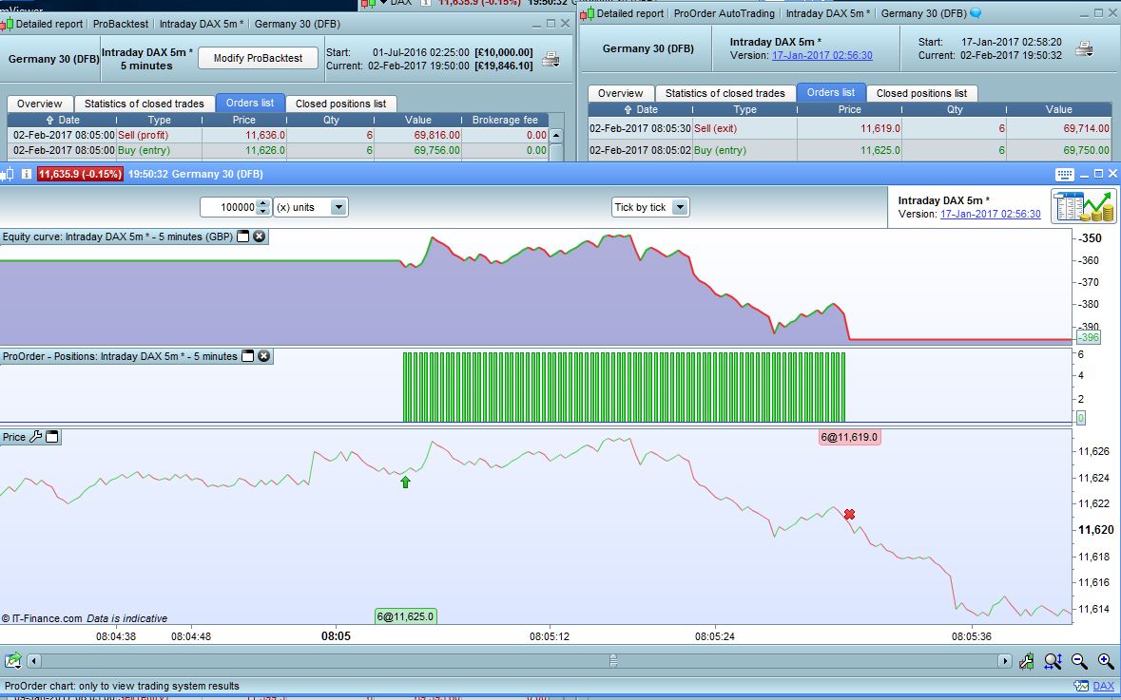Viewport: 1121px width, 700px height.
Task: Open chart properties wrench icon near zoom tools
Action: click(x=1027, y=661)
